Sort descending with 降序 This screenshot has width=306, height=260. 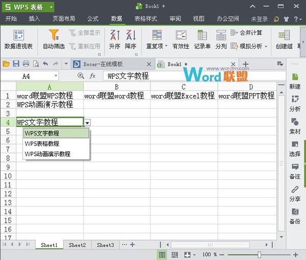pos(131,40)
